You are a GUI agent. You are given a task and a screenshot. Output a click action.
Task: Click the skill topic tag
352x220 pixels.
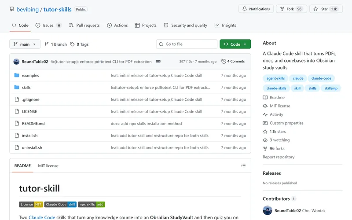tap(297, 88)
